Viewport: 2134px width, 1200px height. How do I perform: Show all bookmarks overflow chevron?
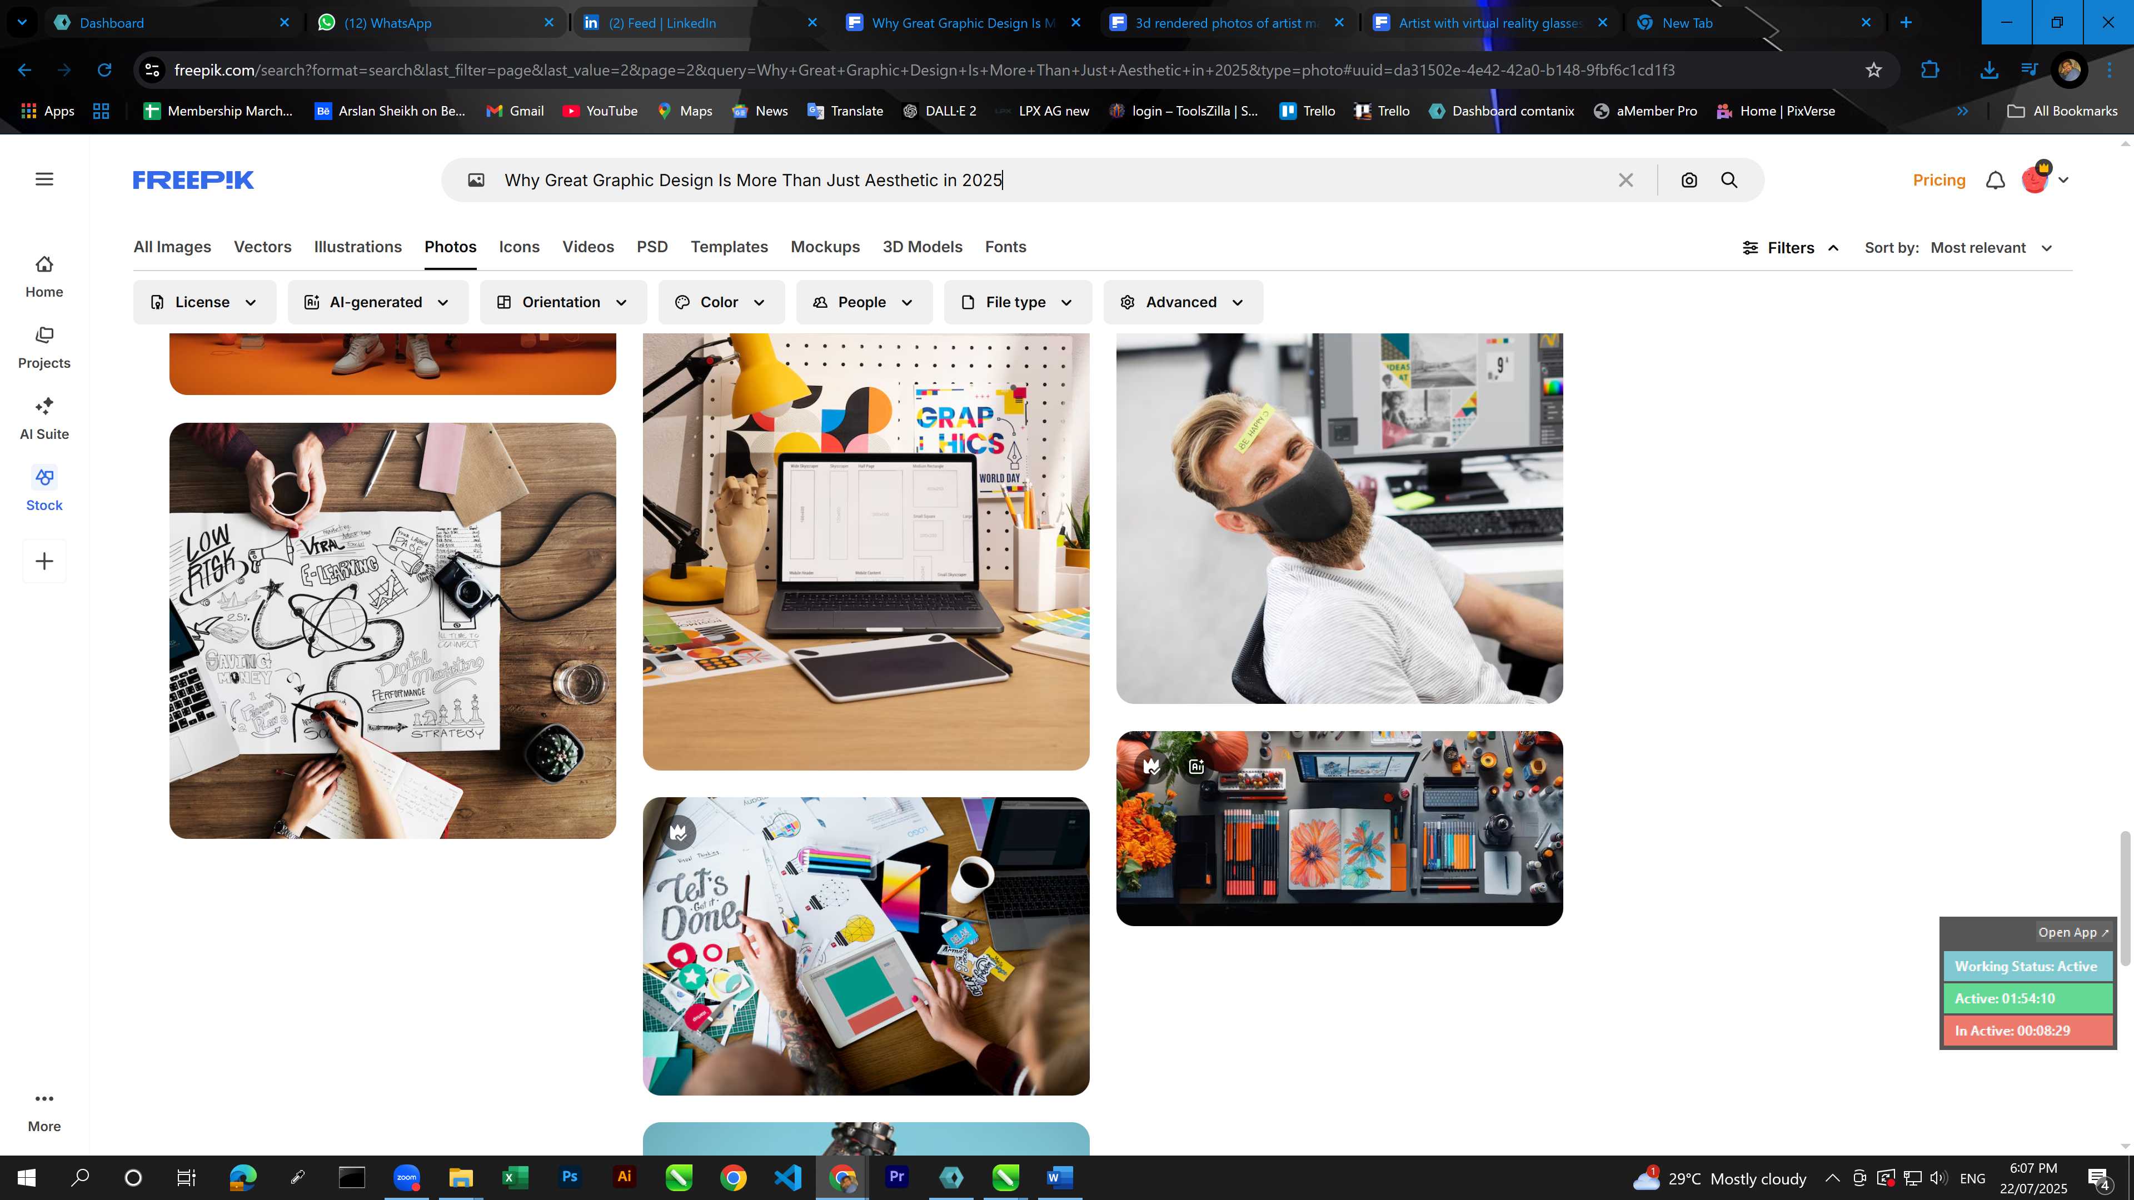coord(1962,111)
